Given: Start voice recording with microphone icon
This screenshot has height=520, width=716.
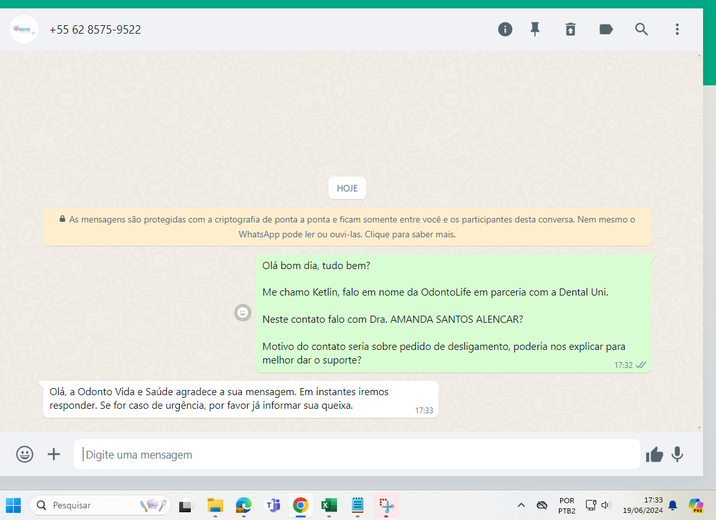Looking at the screenshot, I should pyautogui.click(x=677, y=454).
